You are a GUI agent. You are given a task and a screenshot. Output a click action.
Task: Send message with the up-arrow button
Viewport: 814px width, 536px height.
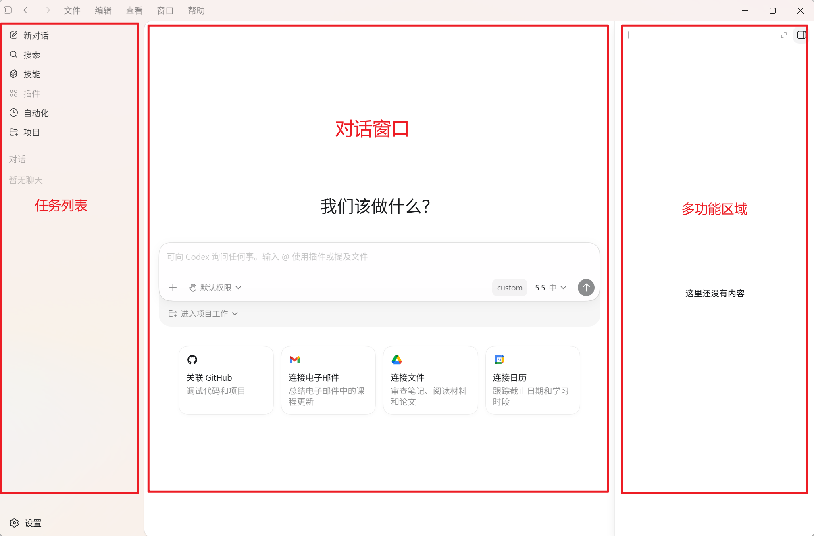[x=586, y=288]
